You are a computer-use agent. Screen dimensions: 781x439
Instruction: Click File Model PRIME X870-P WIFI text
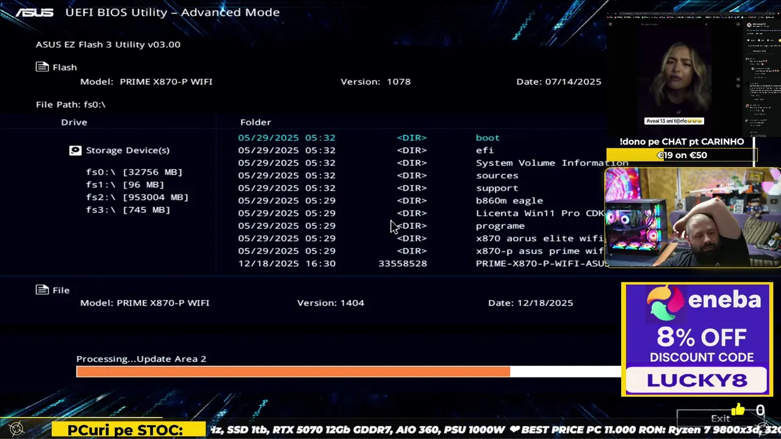pos(145,302)
